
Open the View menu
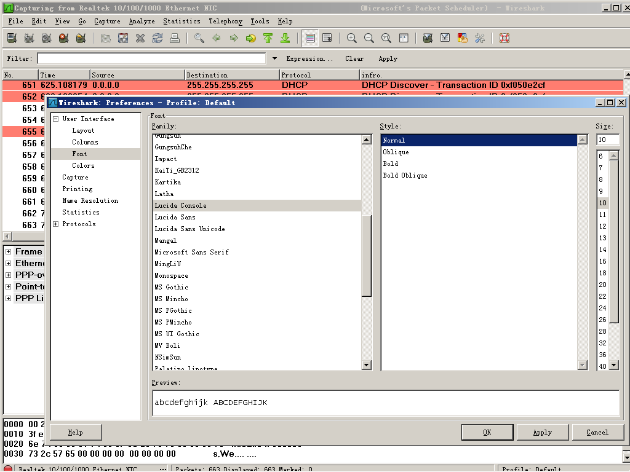click(62, 22)
